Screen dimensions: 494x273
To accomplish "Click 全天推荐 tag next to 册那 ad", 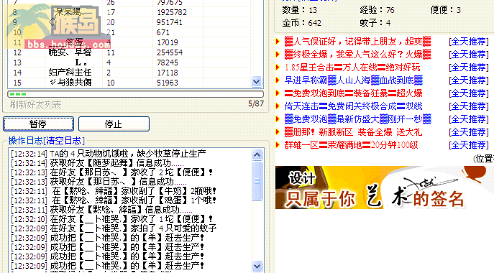I will 469,132.
